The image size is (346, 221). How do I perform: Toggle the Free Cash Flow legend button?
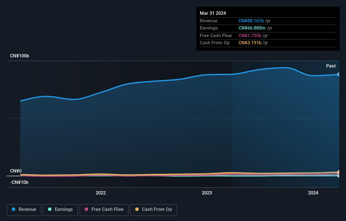pos(104,210)
